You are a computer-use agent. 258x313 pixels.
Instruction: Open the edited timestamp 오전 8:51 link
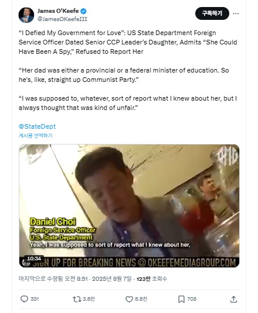coord(75,279)
